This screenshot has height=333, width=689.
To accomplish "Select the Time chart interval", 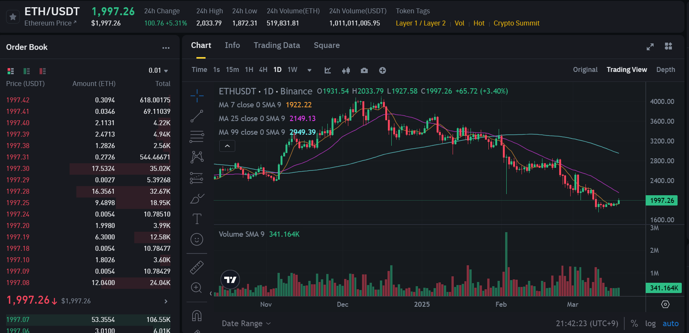I will (x=199, y=70).
